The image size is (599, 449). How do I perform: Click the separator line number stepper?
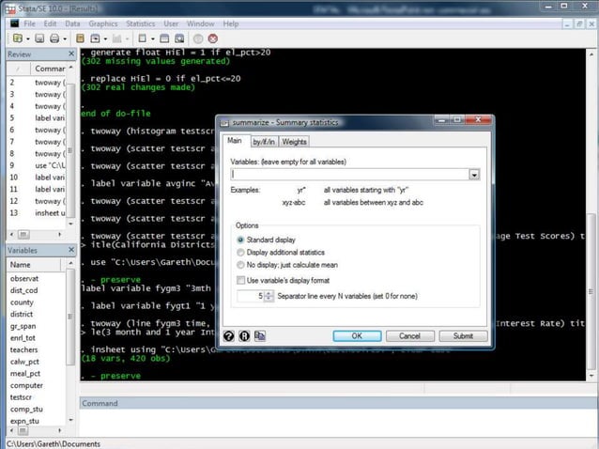[269, 296]
